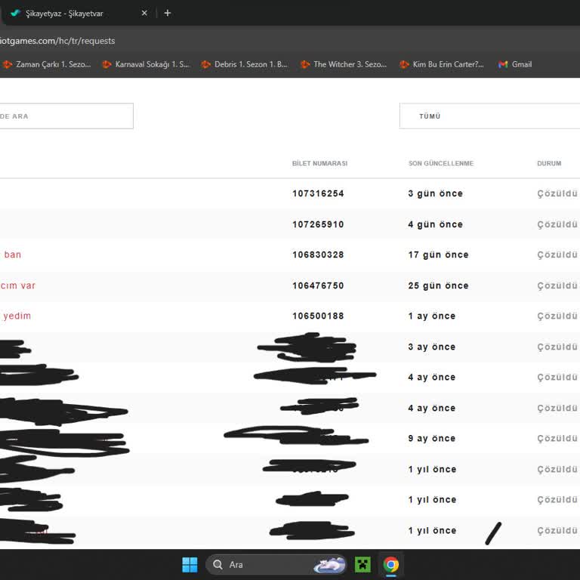Click the Gmail bookmark icon
The width and height of the screenshot is (580, 580).
pyautogui.click(x=503, y=64)
